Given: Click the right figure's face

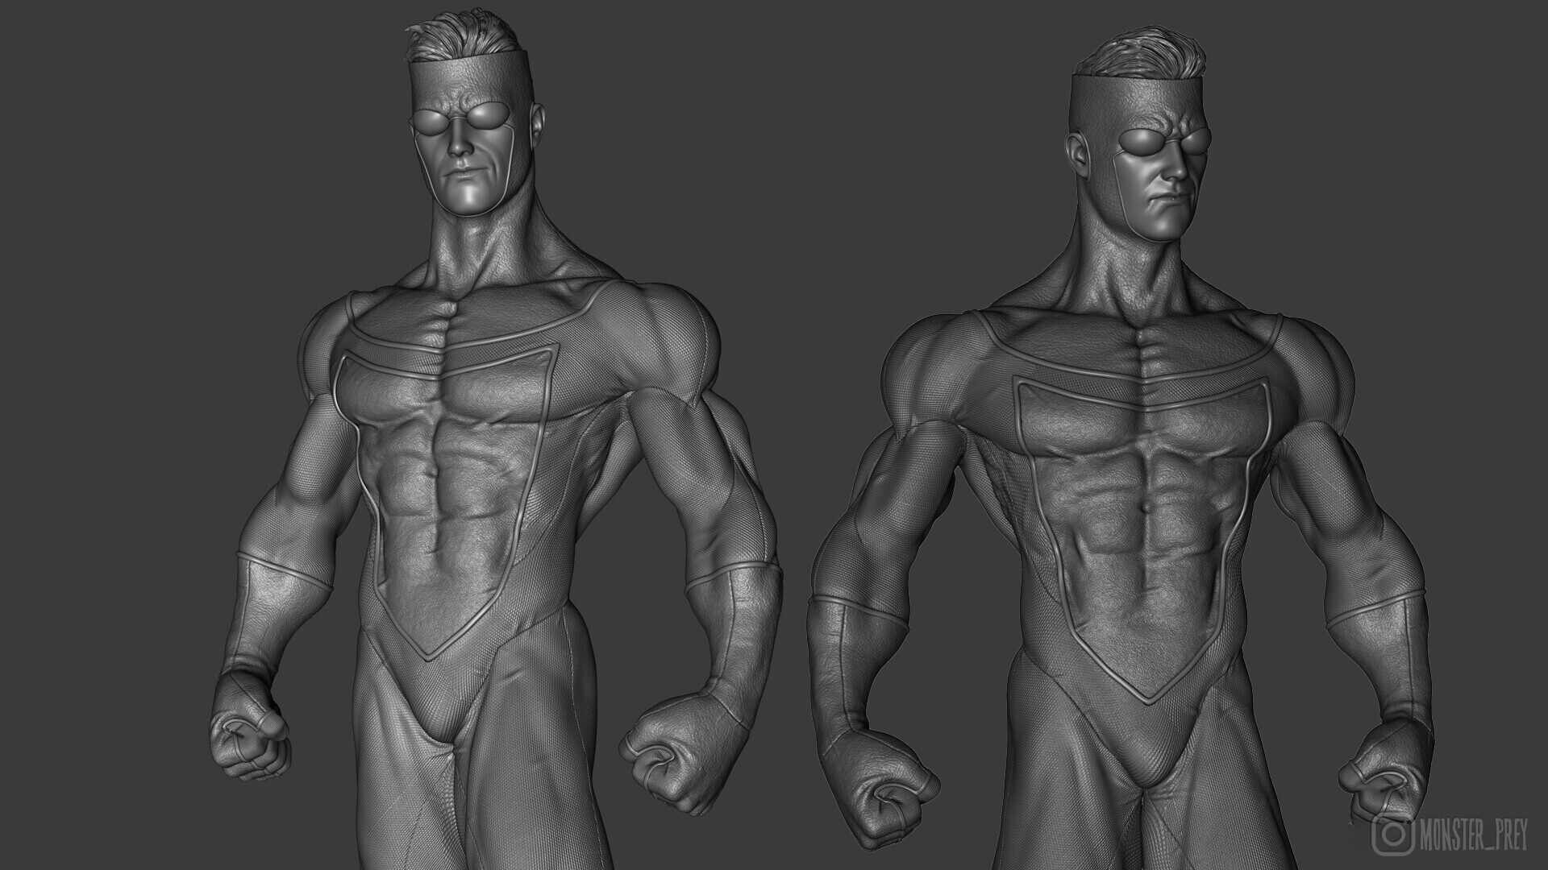Looking at the screenshot, I should (x=1161, y=177).
